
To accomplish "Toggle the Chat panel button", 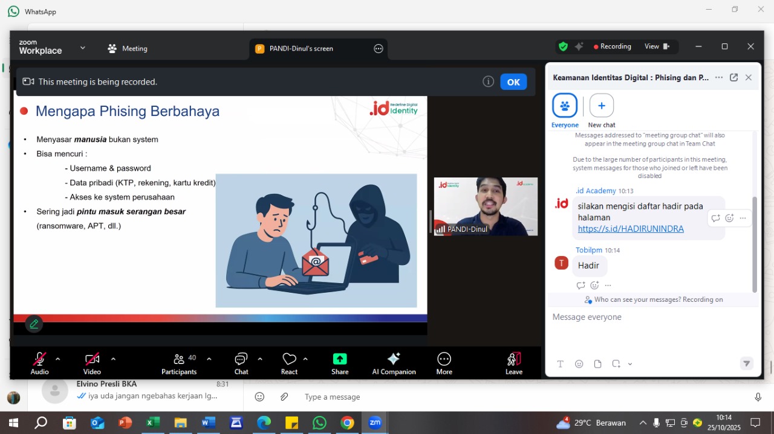I will pos(241,359).
